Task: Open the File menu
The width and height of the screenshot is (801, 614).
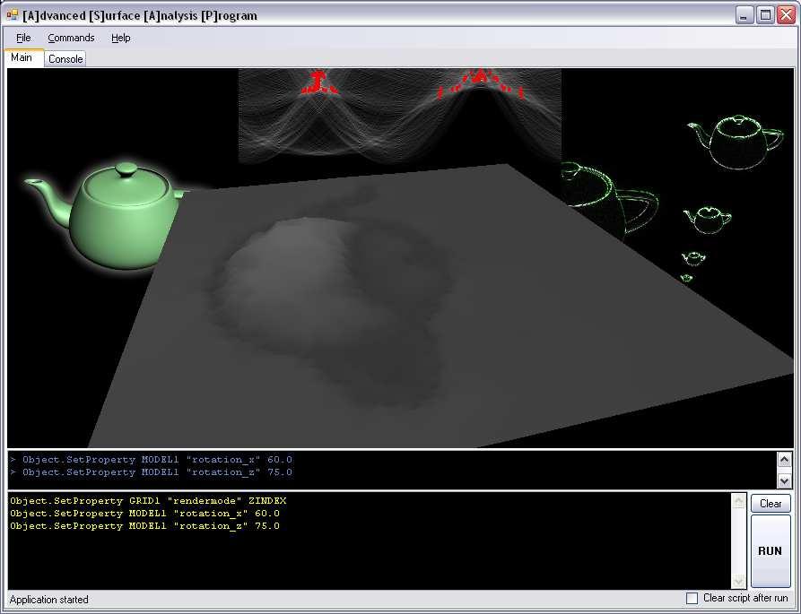Action: 23,38
